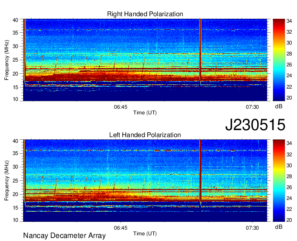Click the 25 MHz tick label on lower plot
Image resolution: width=297 pixels, height=241 pixels.
tap(15, 181)
